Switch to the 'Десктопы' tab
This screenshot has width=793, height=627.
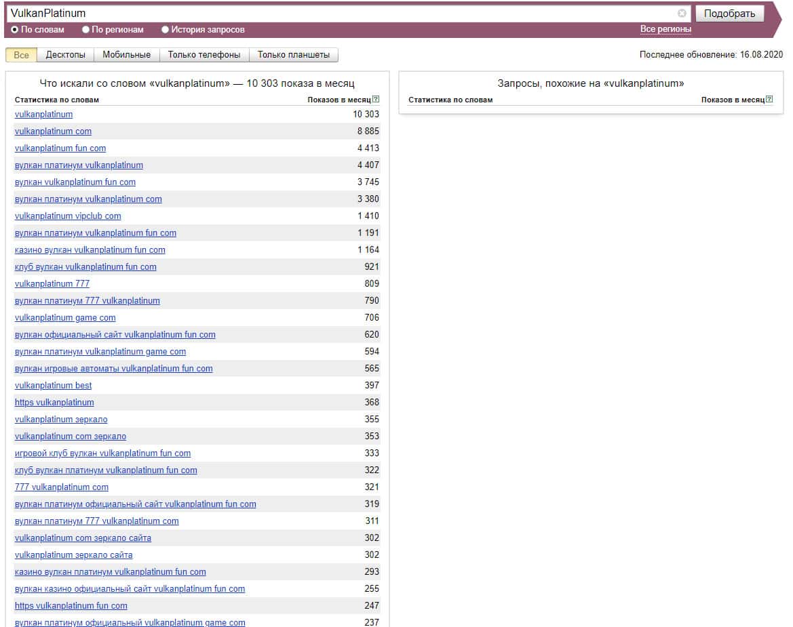65,55
